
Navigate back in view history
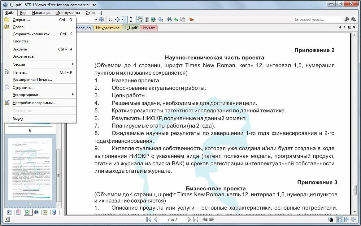[x=205, y=219]
